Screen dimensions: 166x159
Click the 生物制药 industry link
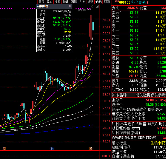[158, 143]
